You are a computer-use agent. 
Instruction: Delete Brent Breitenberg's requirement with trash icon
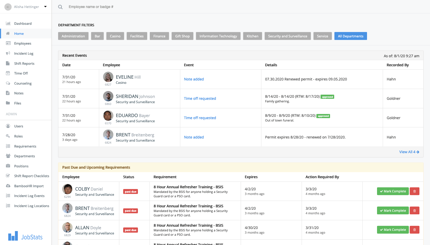415,211
